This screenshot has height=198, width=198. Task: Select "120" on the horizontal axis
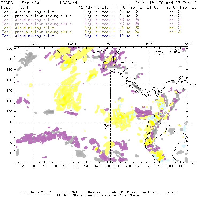(x=76, y=166)
